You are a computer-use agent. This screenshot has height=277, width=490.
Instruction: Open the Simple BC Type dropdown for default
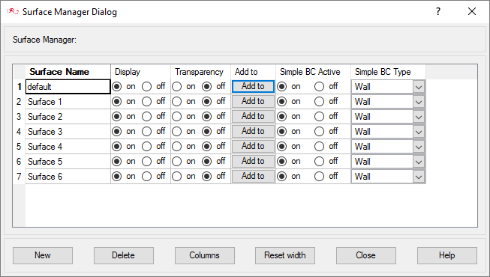tap(419, 87)
